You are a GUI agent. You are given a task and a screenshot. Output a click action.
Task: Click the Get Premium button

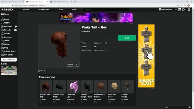click(9, 60)
